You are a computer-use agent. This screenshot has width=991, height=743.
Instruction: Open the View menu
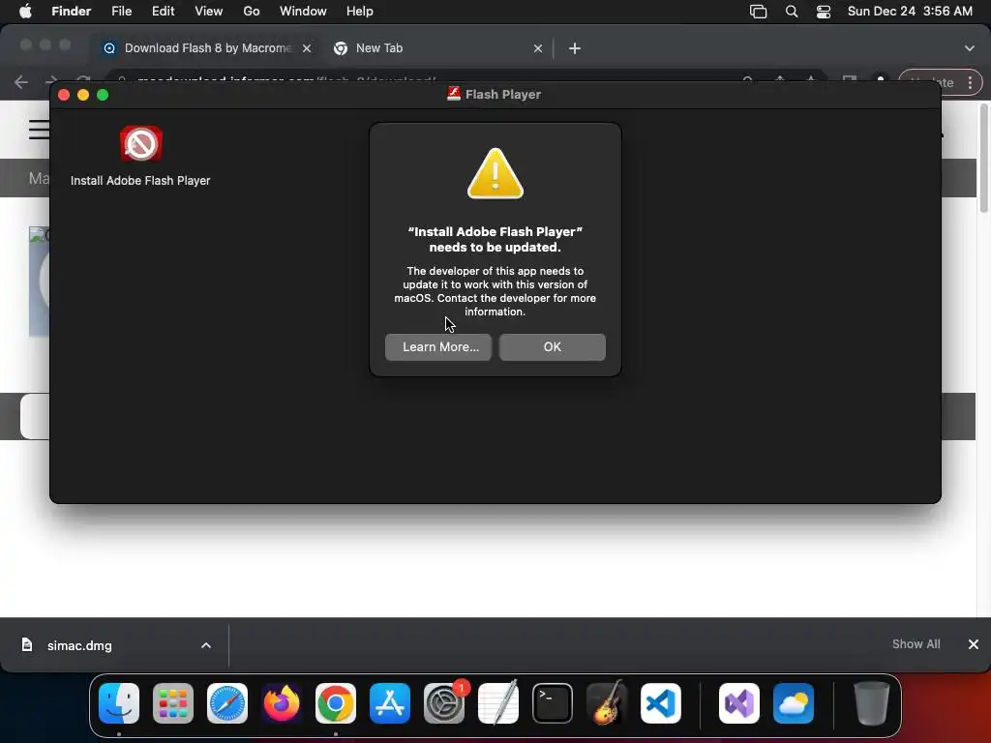[209, 12]
